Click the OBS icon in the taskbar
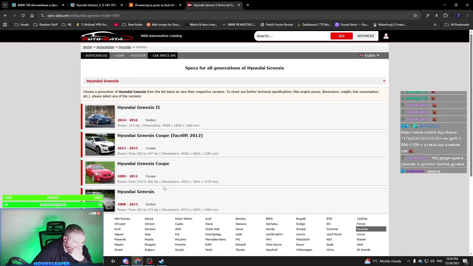Image resolution: width=473 pixels, height=266 pixels. (150, 261)
